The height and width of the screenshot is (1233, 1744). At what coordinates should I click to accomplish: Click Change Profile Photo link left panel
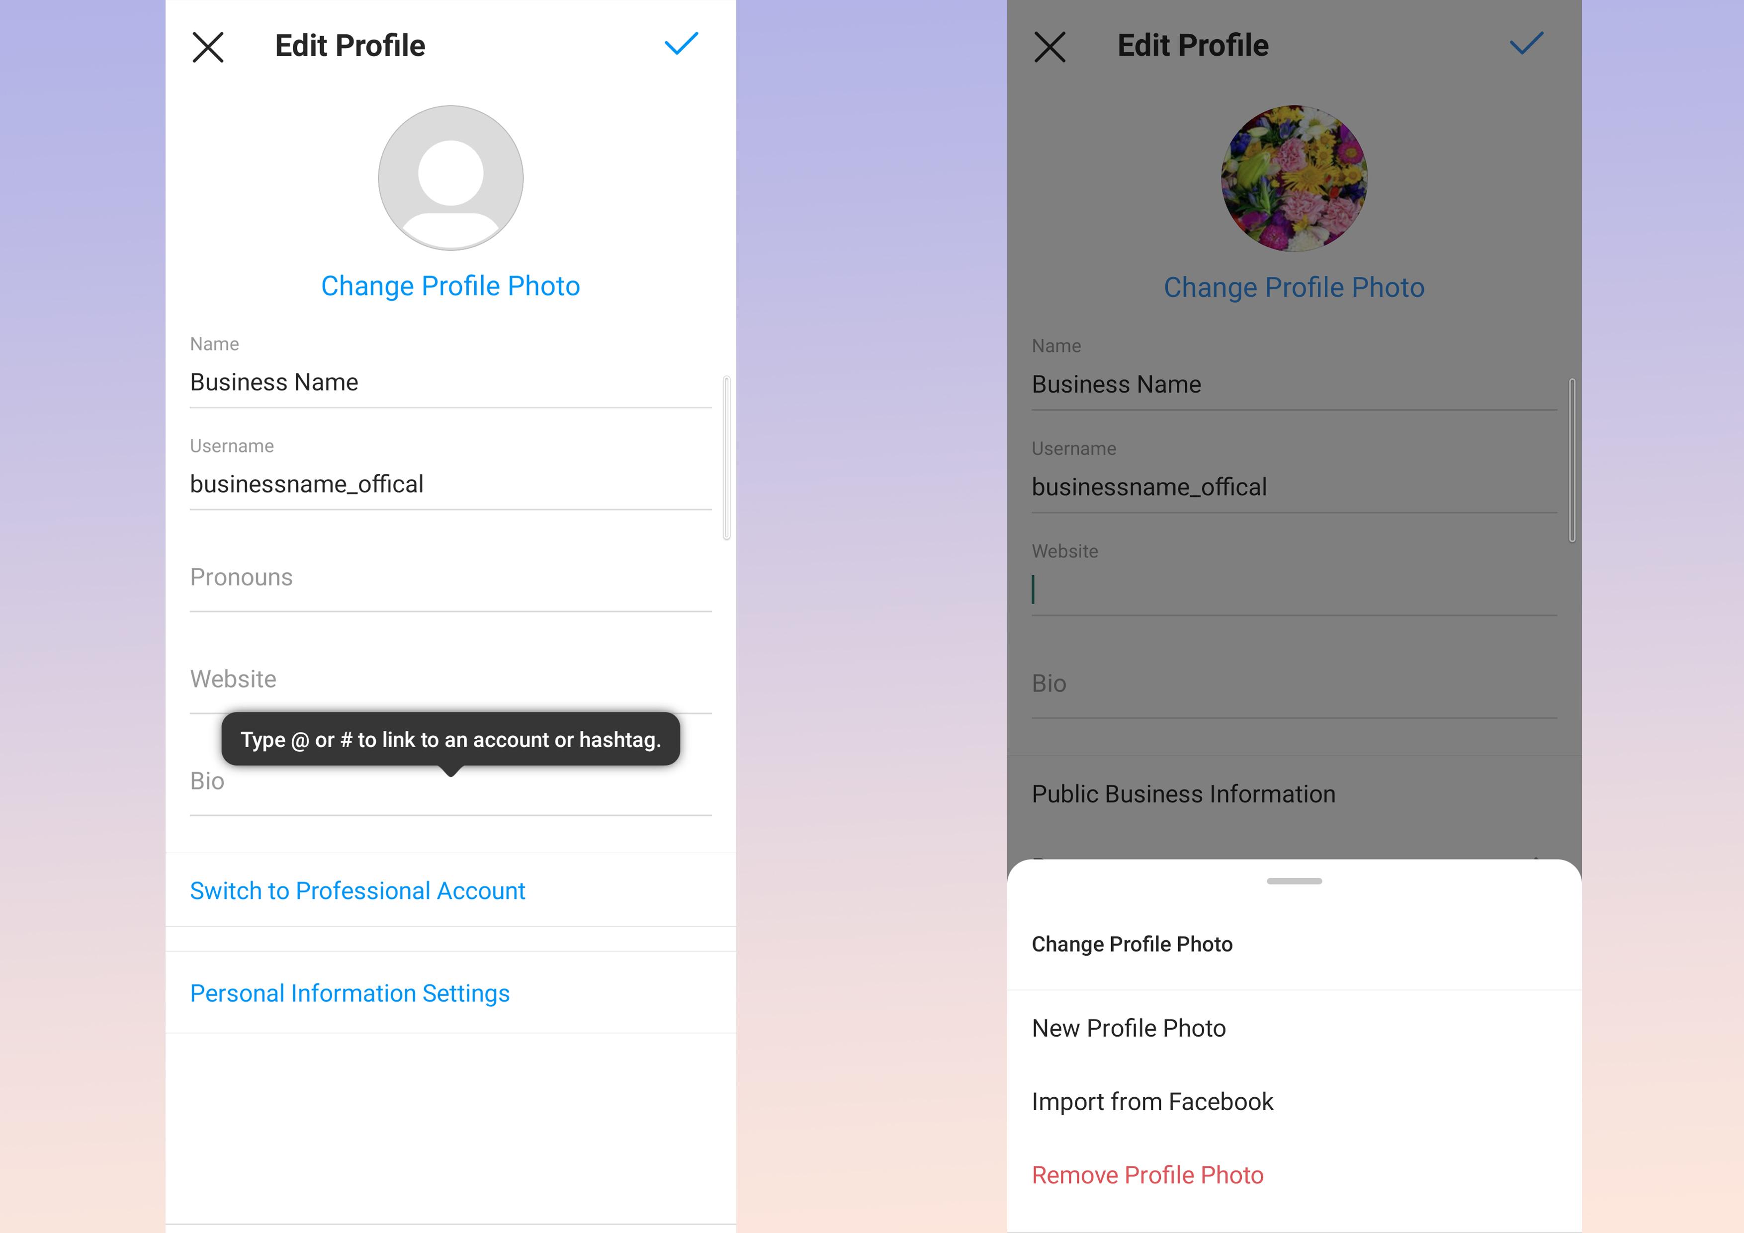point(450,285)
